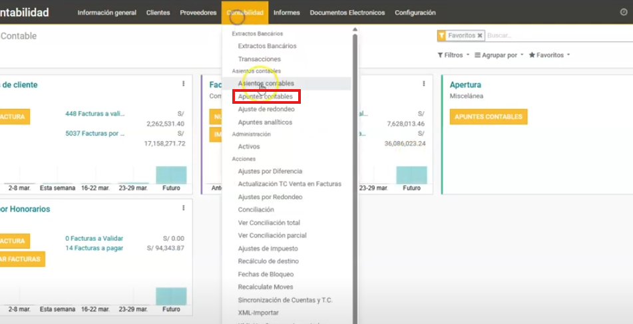The height and width of the screenshot is (324, 633).
Task: Open the 448 Facturas a validar link
Action: (x=95, y=114)
